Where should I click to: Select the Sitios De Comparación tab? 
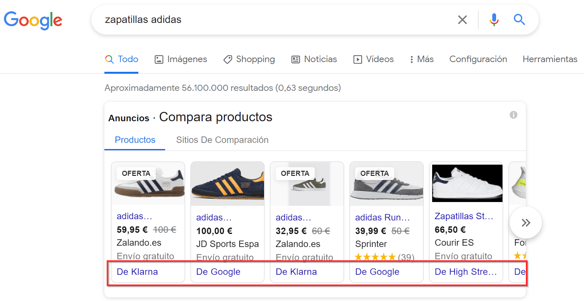point(222,140)
